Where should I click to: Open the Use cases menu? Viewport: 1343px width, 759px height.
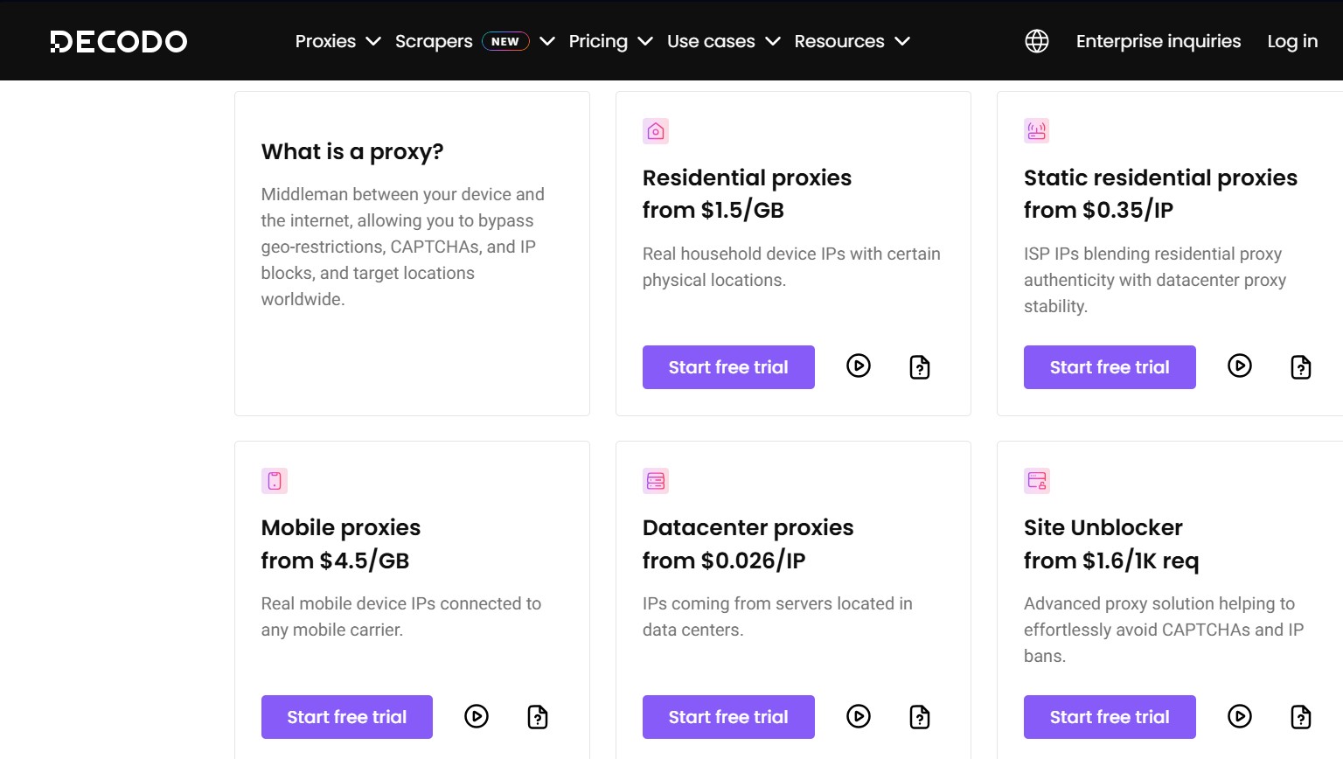click(x=723, y=41)
